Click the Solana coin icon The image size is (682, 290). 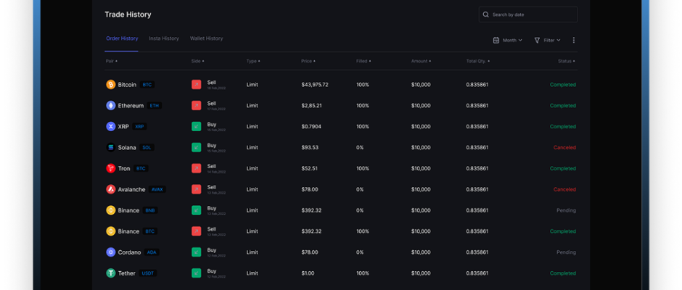click(111, 147)
